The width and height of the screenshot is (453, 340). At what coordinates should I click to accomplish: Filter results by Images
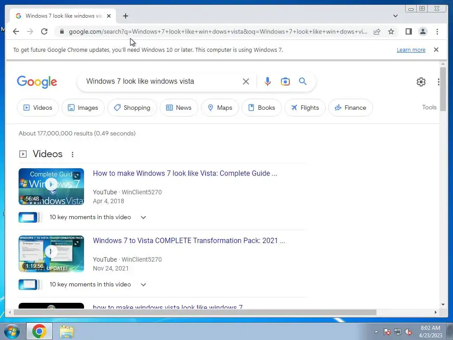(83, 108)
